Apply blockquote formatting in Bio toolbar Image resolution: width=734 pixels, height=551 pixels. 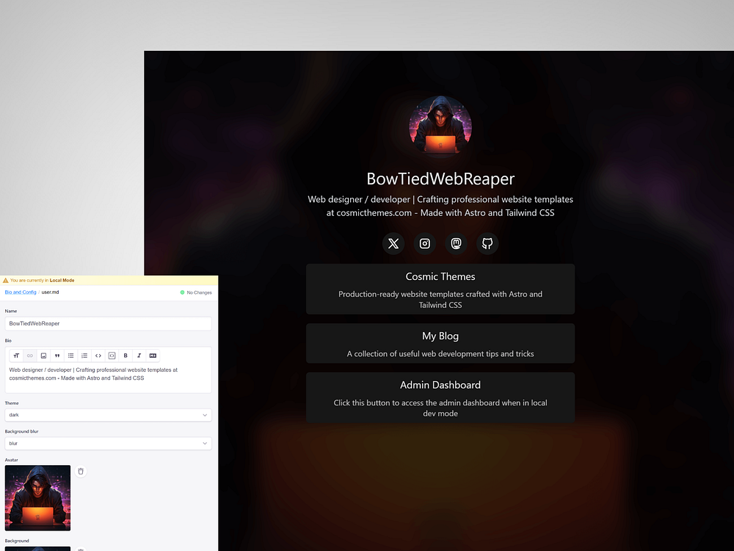57,356
